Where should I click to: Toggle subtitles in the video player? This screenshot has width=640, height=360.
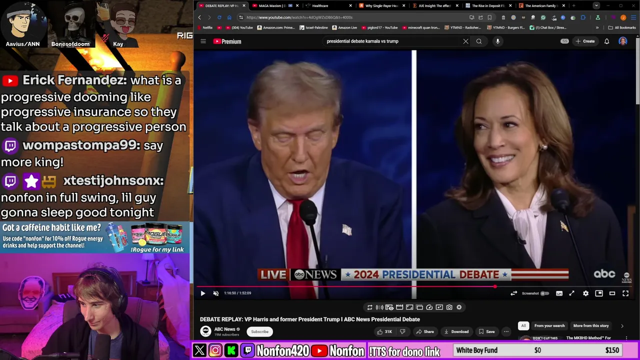pyautogui.click(x=559, y=293)
